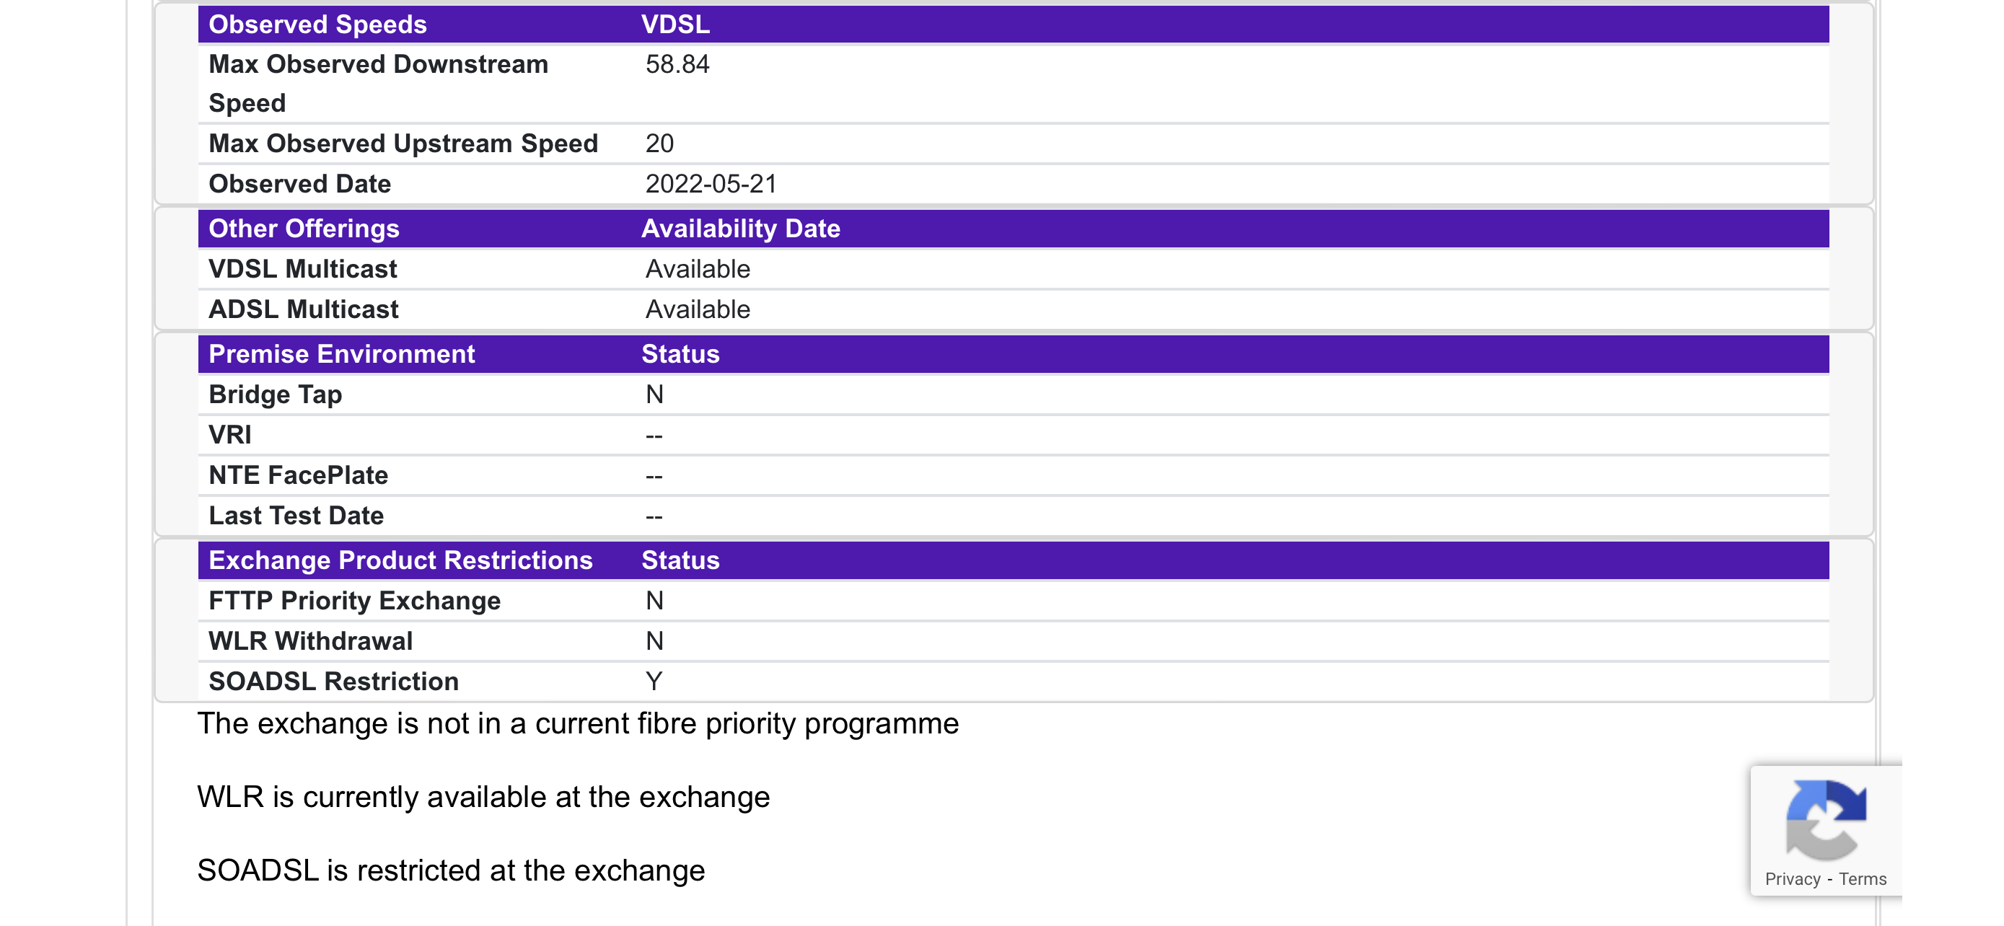
Task: Click the WLR Withdrawal row label
Action: [309, 640]
